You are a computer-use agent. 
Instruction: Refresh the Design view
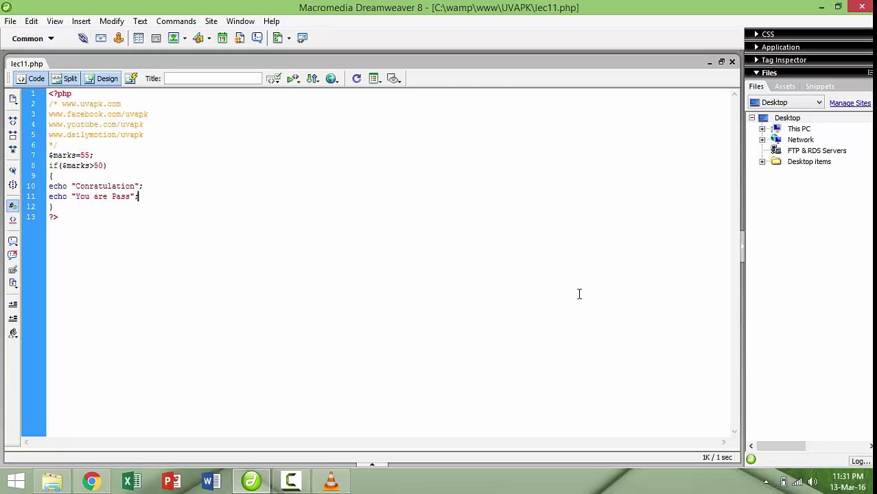tap(356, 79)
